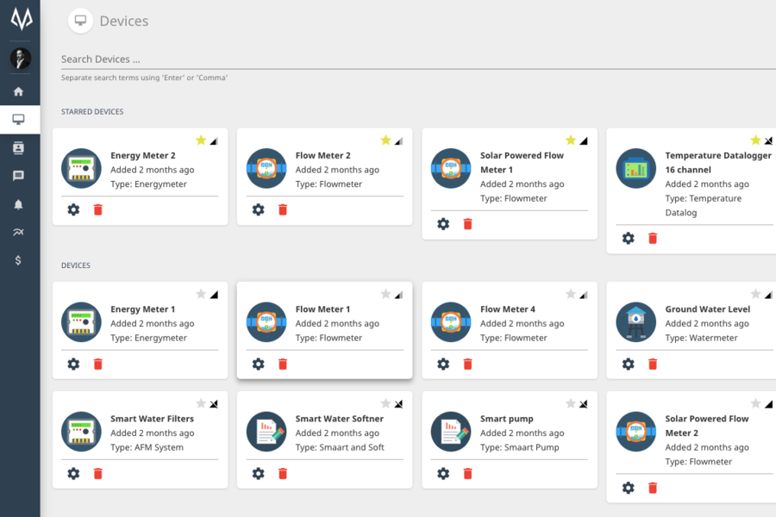The height and width of the screenshot is (517, 776).
Task: Star the Flow Meter 1 device
Action: (385, 294)
